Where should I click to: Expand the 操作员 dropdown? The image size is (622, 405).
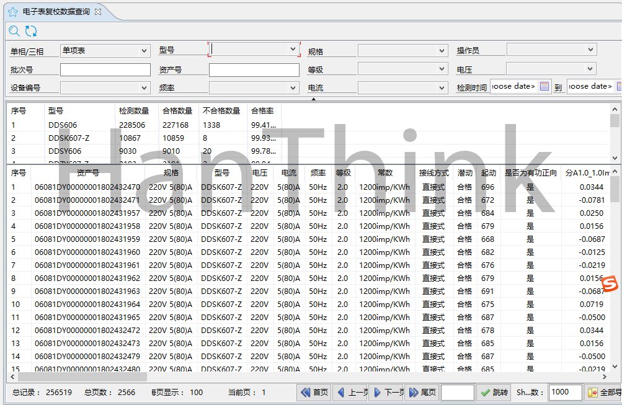tap(551, 50)
